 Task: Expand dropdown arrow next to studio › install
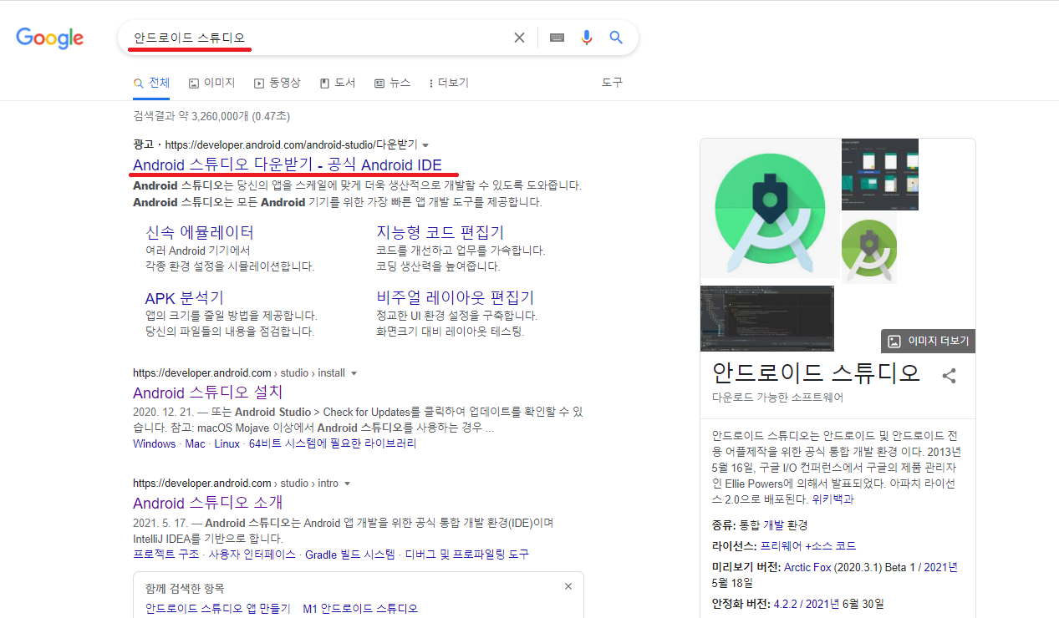click(x=354, y=373)
